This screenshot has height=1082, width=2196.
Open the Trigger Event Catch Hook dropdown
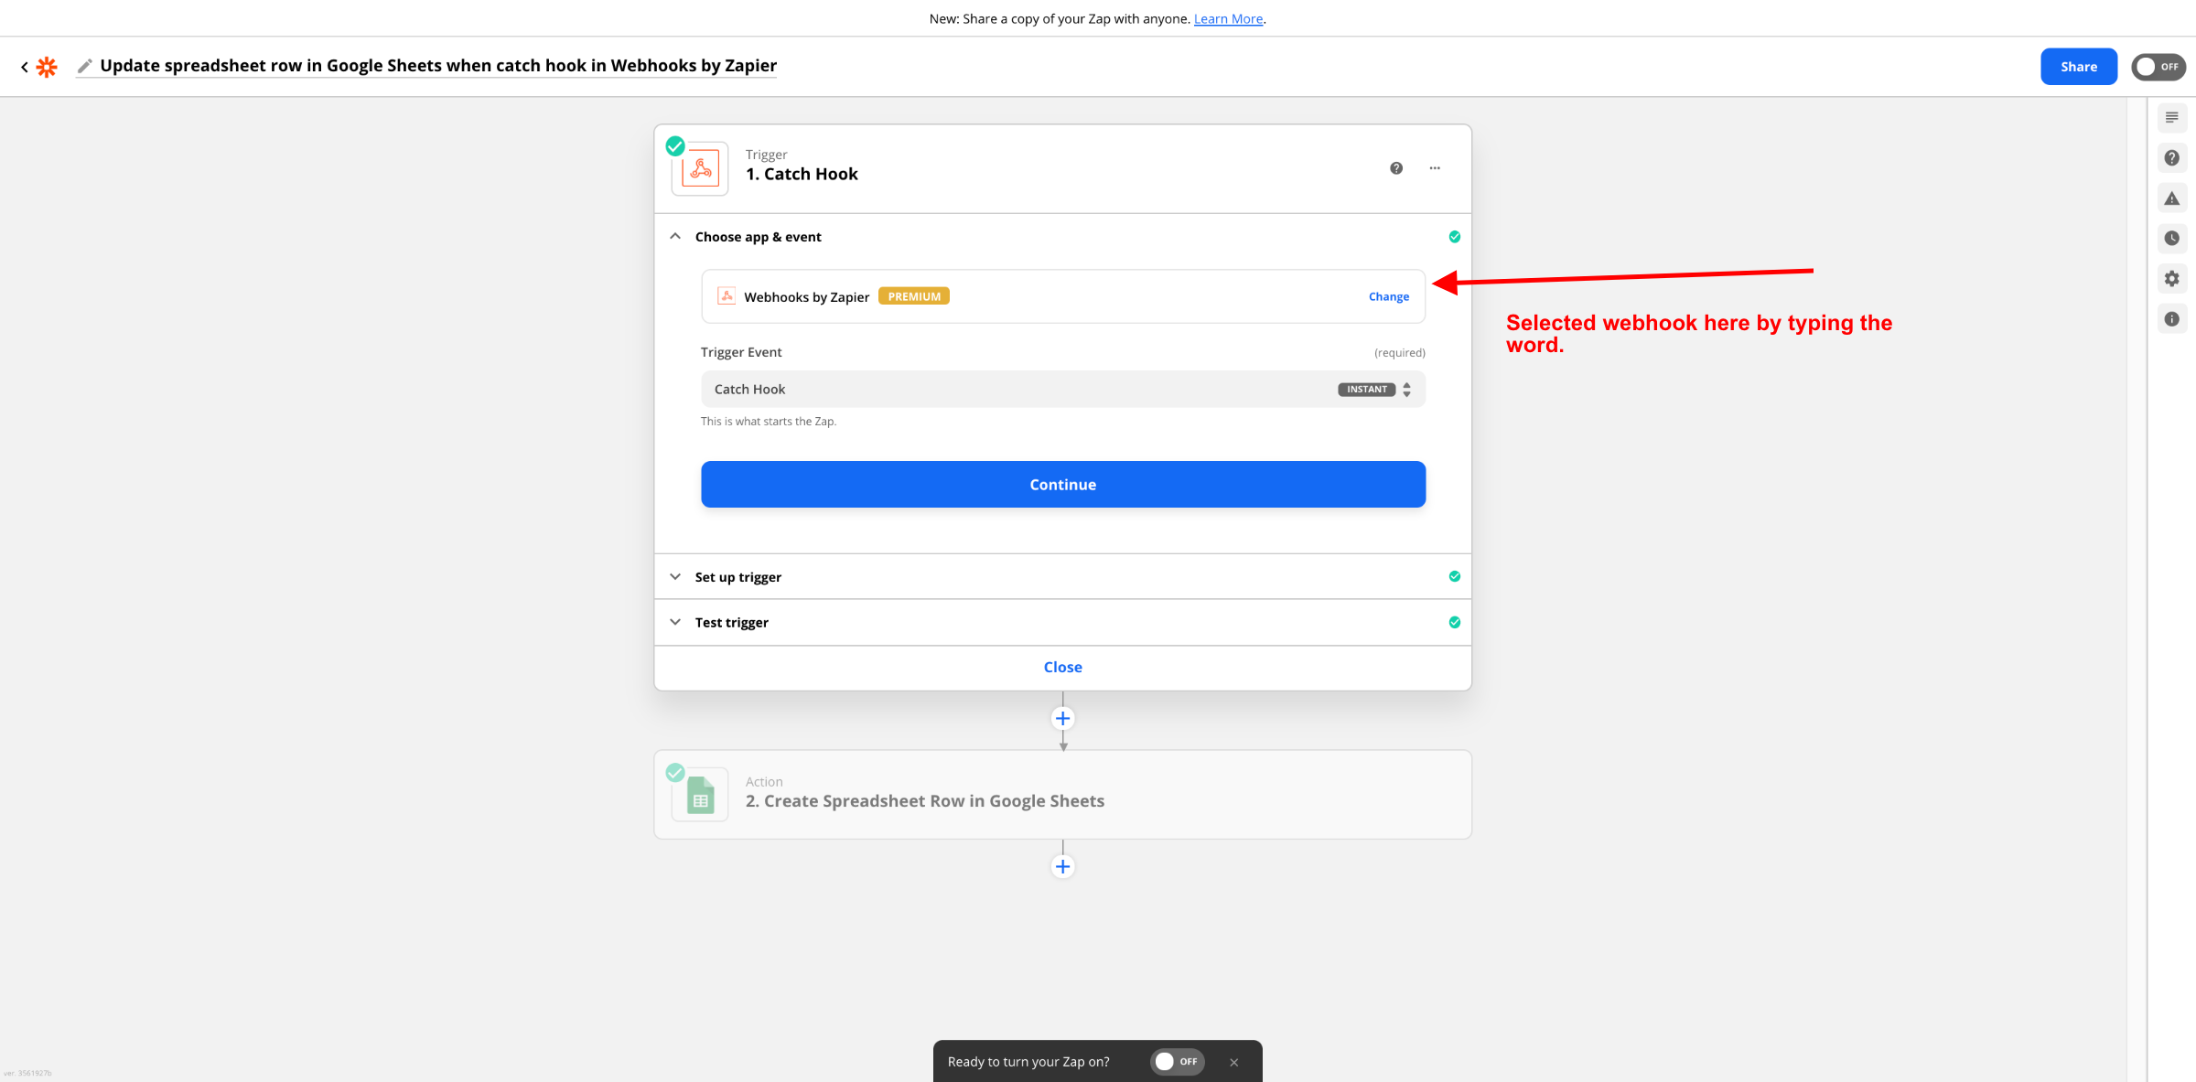[x=1063, y=389]
